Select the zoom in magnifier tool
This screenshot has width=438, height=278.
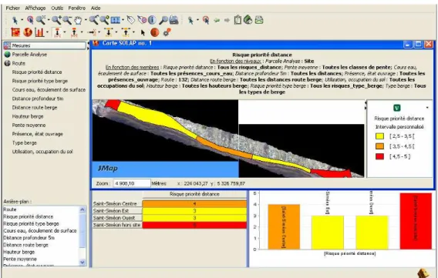pos(56,20)
